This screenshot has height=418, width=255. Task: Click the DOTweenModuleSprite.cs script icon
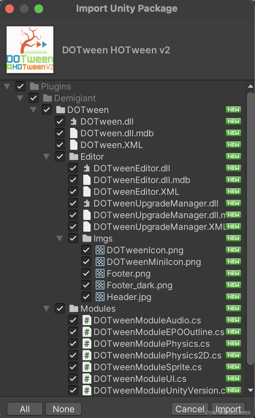(87, 367)
